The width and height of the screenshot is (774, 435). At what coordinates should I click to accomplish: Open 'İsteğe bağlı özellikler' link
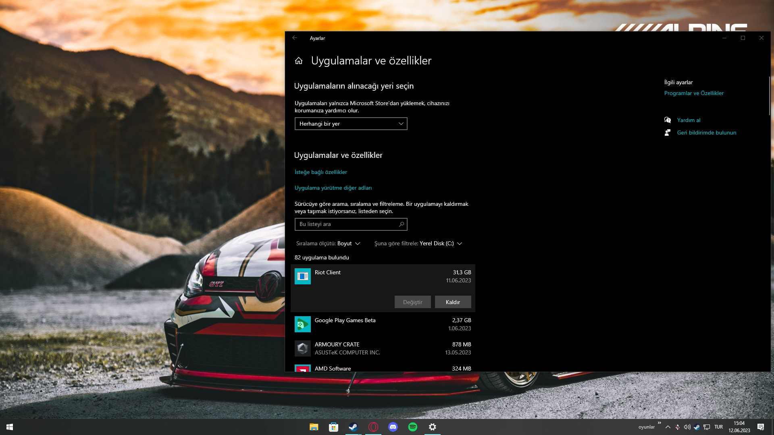(320, 172)
